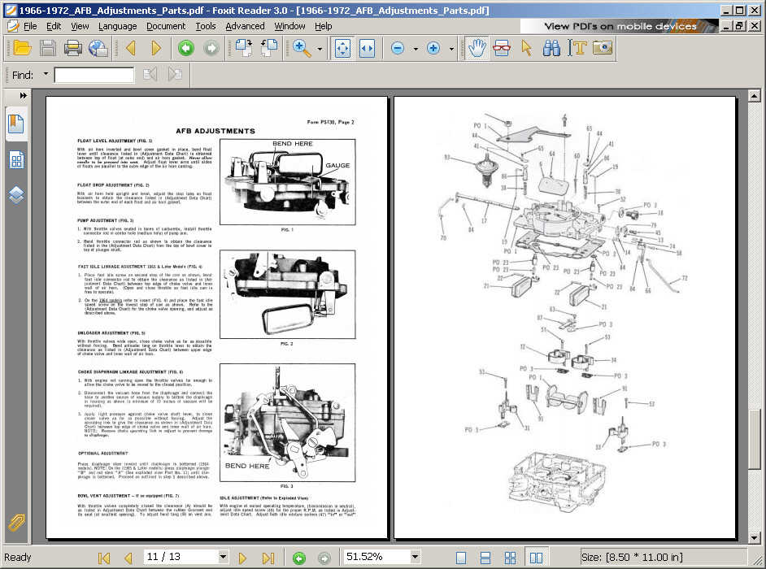Viewport: 766px width, 569px height.
Task: Jump to the first page in the status bar
Action: 104,558
